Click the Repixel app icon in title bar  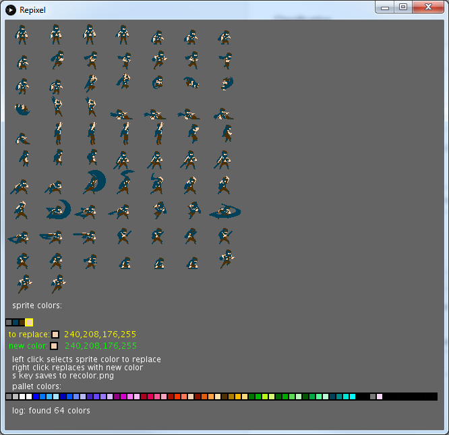tap(11, 10)
